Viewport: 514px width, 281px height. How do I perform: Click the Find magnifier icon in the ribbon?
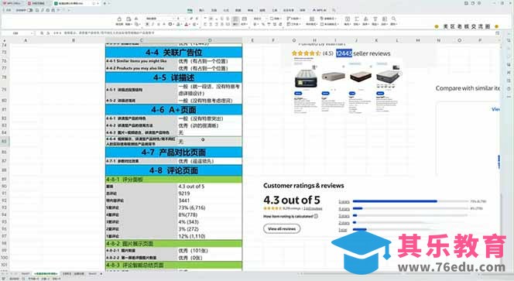click(394, 19)
